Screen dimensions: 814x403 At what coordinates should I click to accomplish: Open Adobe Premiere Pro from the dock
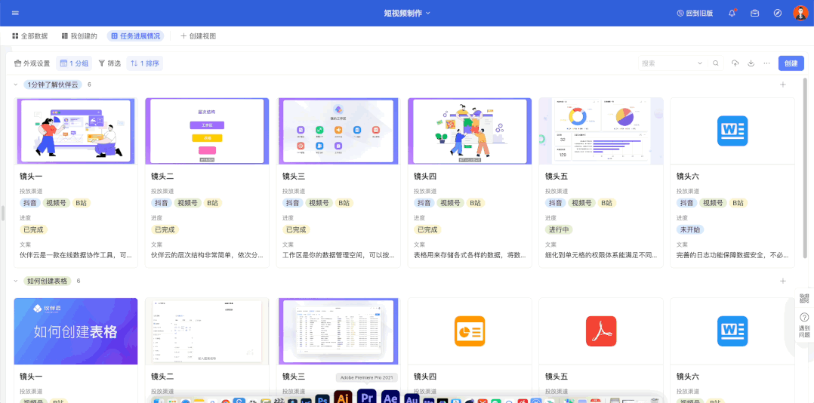[x=366, y=397]
